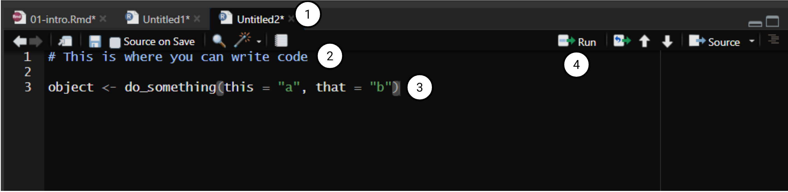
Task: Toggle the Source on Save checkbox
Action: [115, 43]
